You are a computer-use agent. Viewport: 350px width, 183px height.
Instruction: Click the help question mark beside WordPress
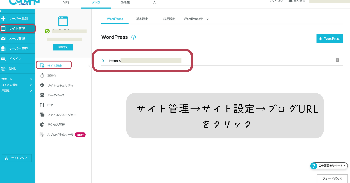pyautogui.click(x=134, y=37)
